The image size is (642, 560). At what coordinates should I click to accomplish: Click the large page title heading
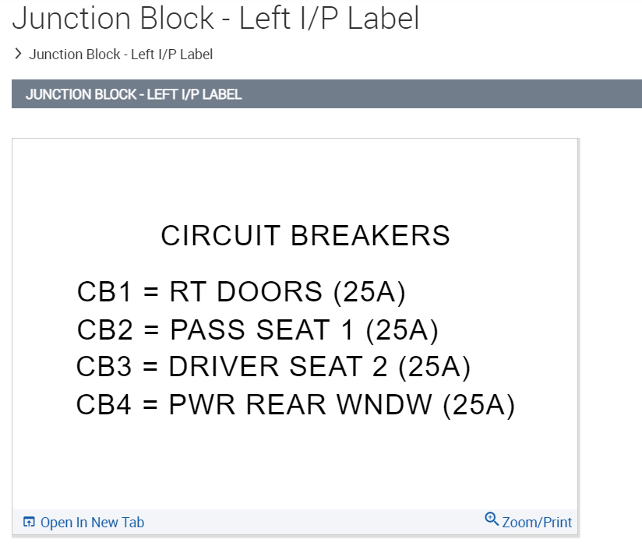point(216,19)
